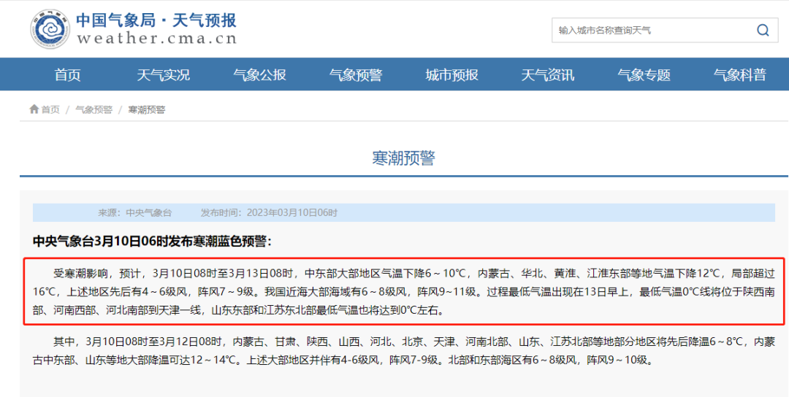Open the 天气实况 navigation tab

tap(163, 75)
